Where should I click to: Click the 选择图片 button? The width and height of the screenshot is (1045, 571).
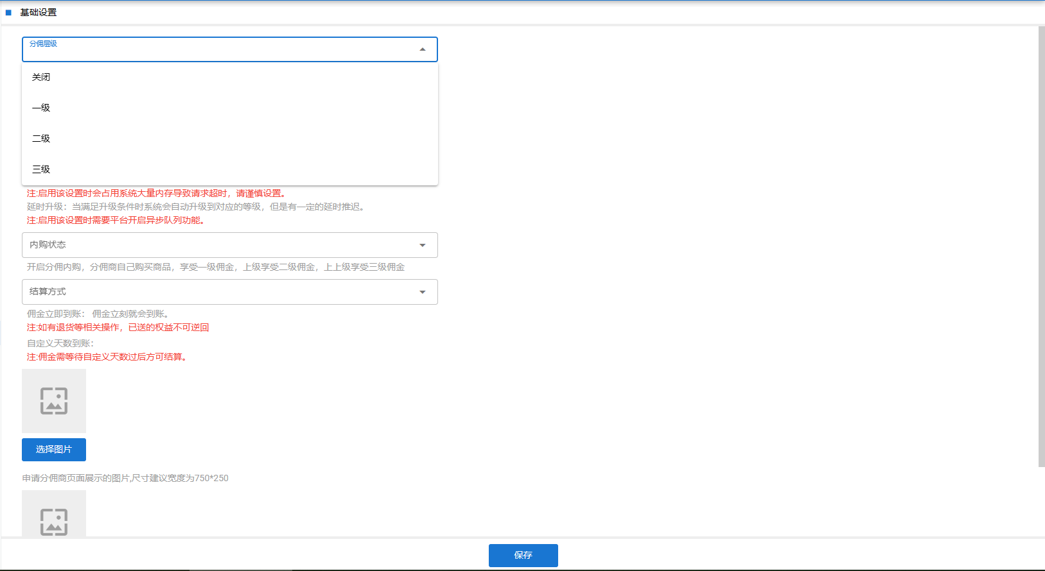coord(54,450)
